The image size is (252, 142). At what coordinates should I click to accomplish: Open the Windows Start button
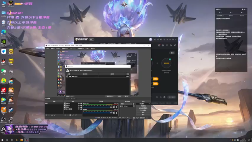click(2, 140)
